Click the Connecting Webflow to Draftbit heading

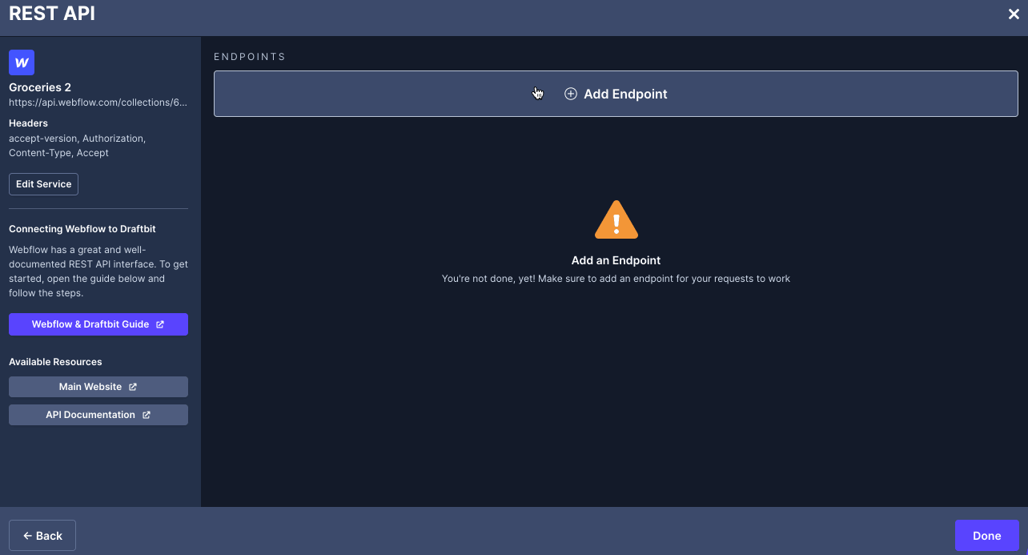coord(82,229)
